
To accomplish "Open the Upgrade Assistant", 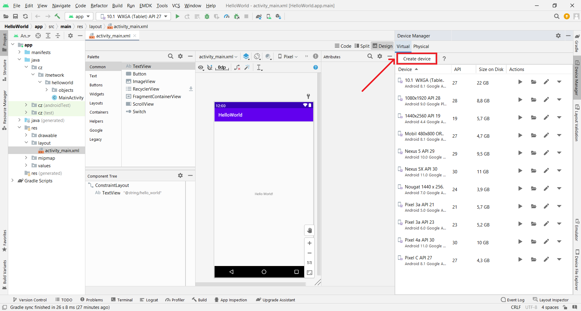I will [x=275, y=300].
